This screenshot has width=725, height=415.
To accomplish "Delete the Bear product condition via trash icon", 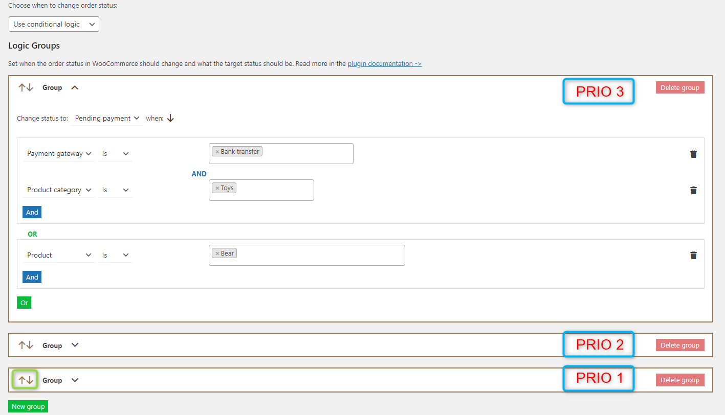I will pos(693,255).
